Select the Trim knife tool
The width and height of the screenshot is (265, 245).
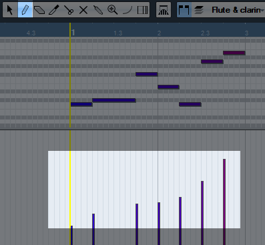54,10
